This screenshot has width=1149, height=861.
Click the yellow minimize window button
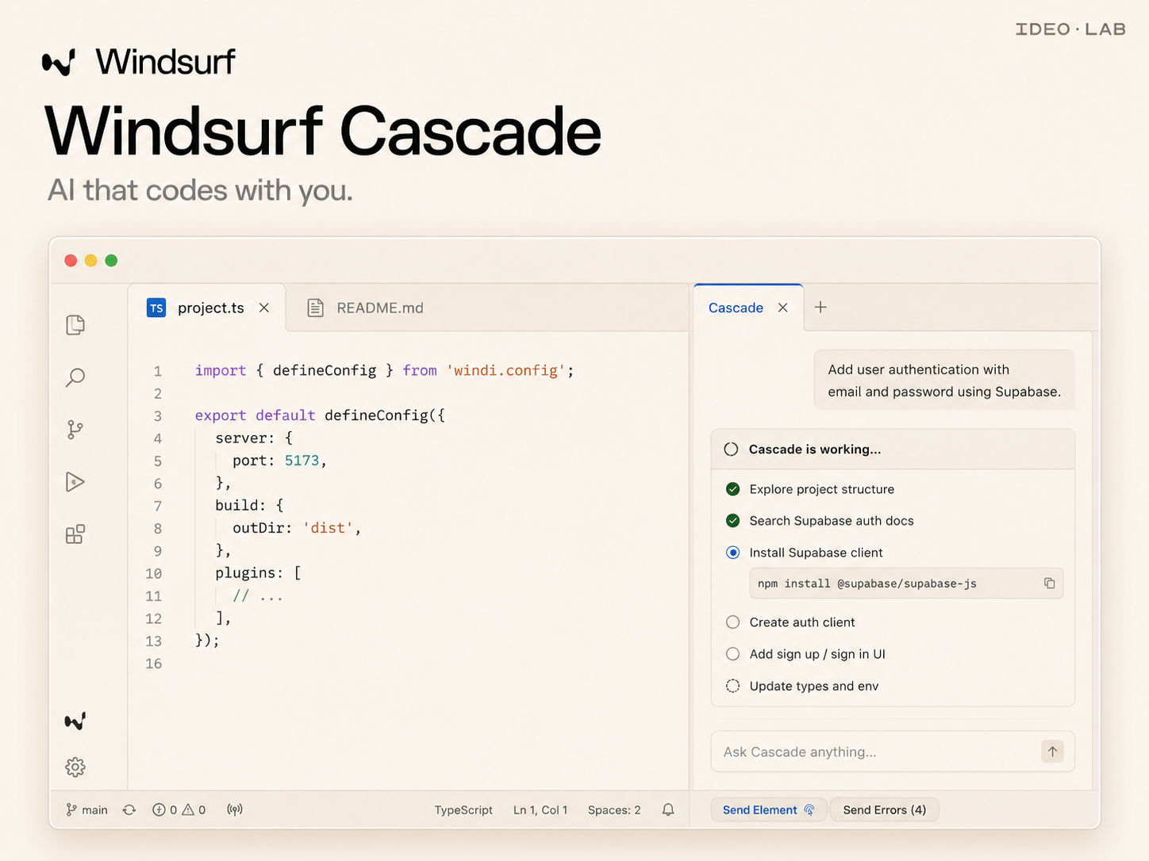91,261
